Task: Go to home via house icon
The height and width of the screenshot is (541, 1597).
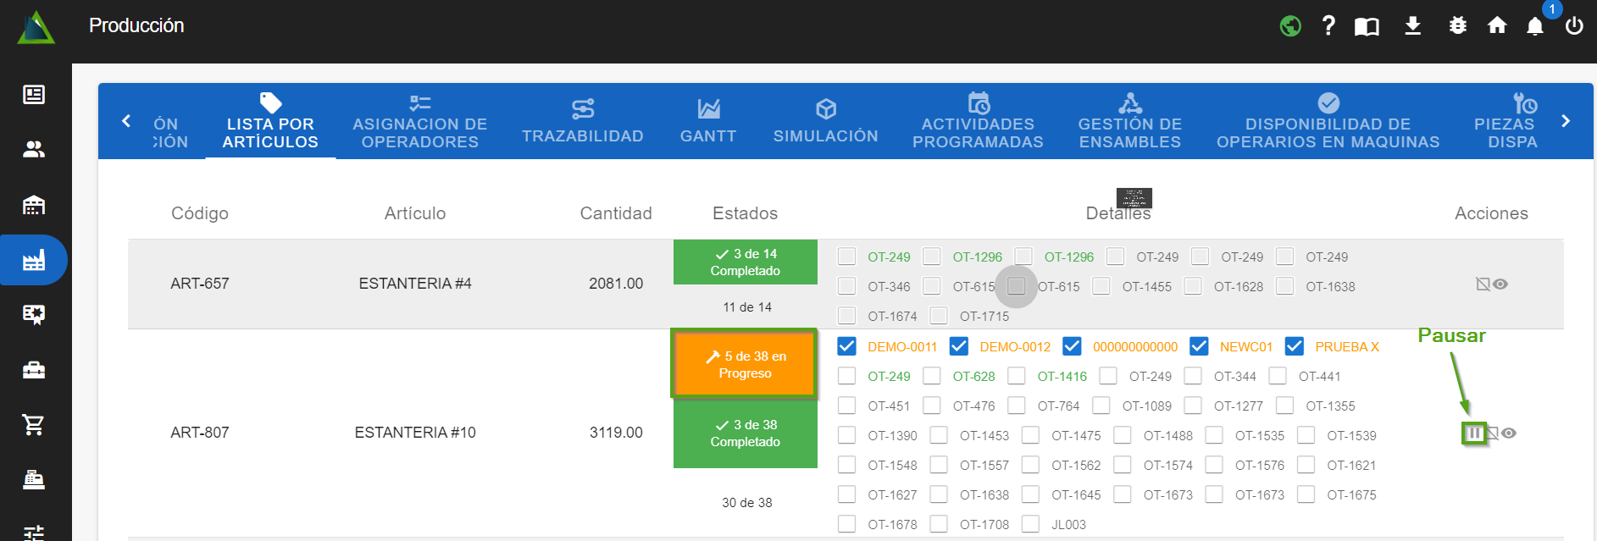Action: pos(1497,26)
